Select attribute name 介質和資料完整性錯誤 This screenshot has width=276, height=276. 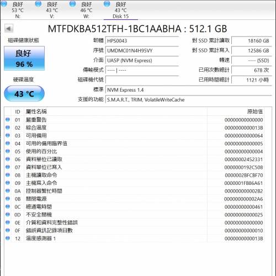tap(51, 222)
